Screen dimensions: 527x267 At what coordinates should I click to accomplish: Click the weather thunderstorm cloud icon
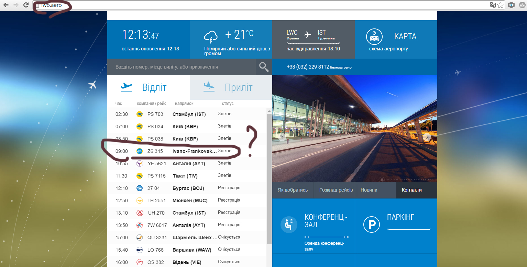coord(211,36)
